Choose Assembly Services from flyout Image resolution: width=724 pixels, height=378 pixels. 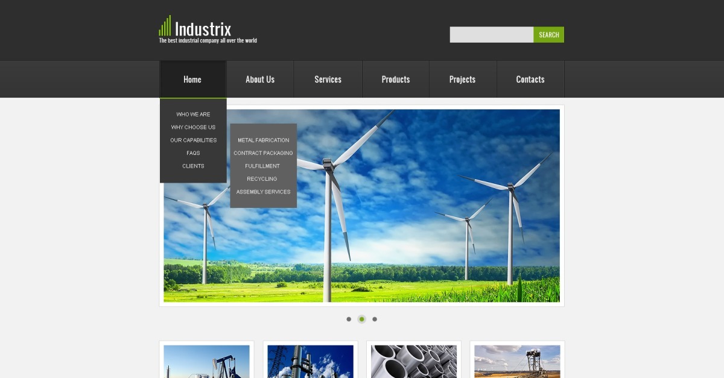coord(263,192)
